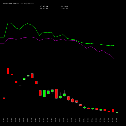Click the red candlestick for 10 Mar
This screenshot has height=126, width=126.
(x=105, y=110)
